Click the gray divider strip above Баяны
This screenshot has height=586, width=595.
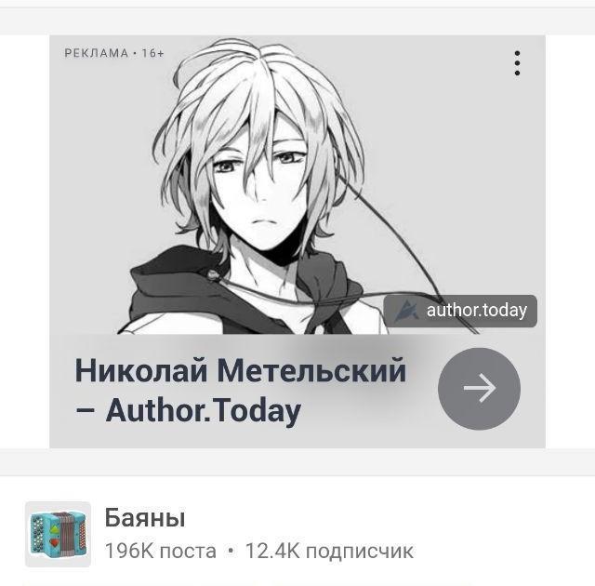click(x=297, y=461)
